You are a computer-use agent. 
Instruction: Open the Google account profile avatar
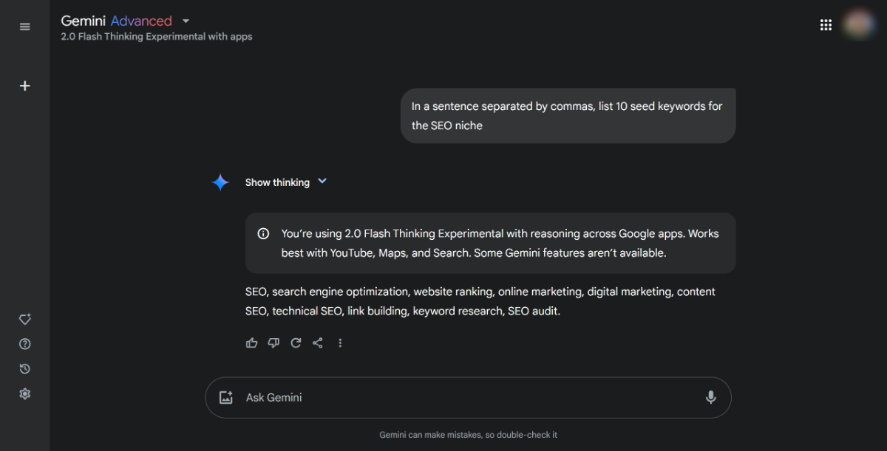coord(859,24)
